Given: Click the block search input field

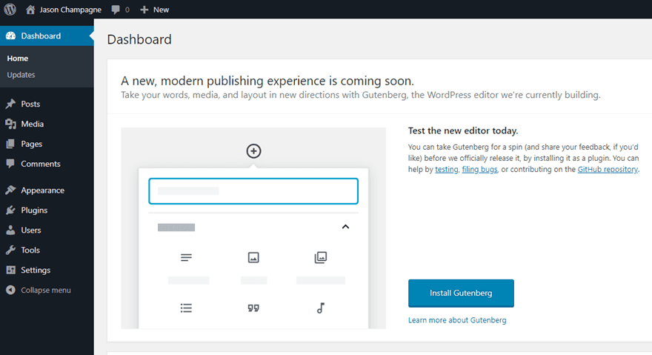Looking at the screenshot, I should coord(253,190).
